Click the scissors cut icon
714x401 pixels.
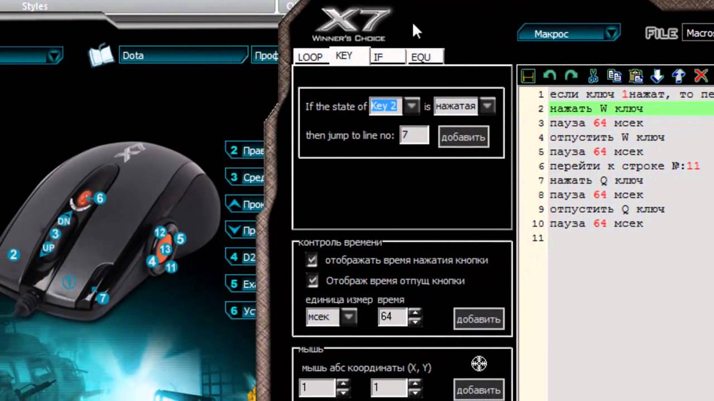pyautogui.click(x=593, y=76)
